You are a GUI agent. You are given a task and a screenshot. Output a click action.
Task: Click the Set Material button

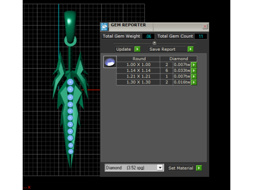(x=181, y=168)
